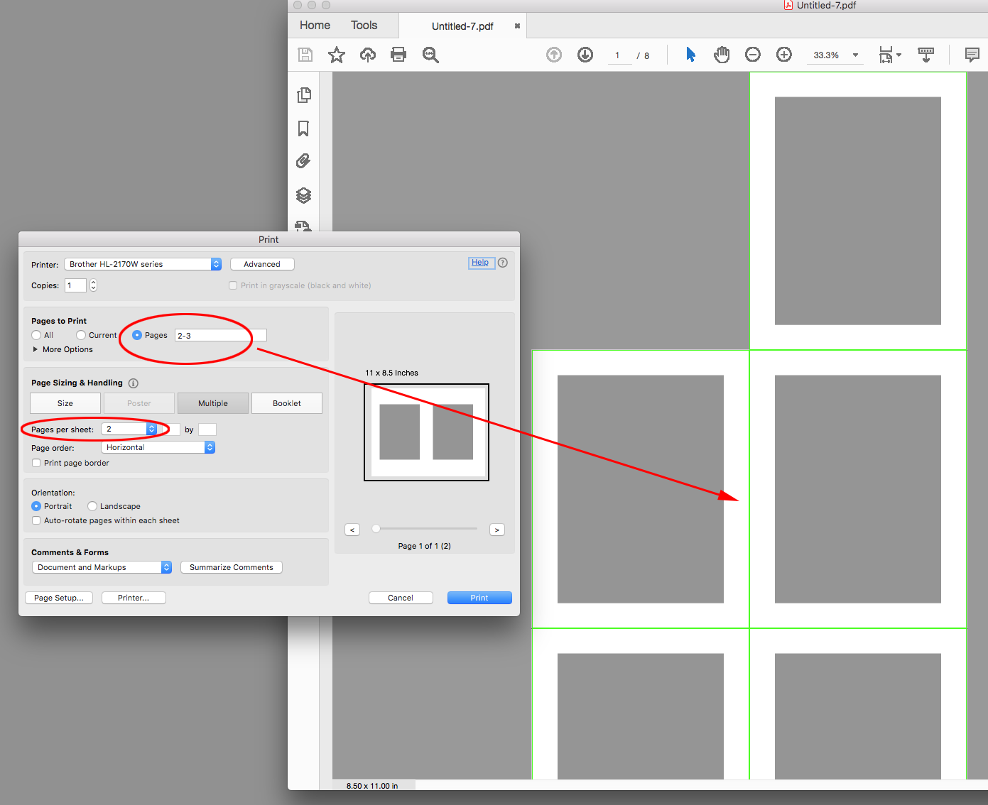Add a comment using the speech bubble icon
Viewport: 988px width, 805px height.
tap(972, 54)
